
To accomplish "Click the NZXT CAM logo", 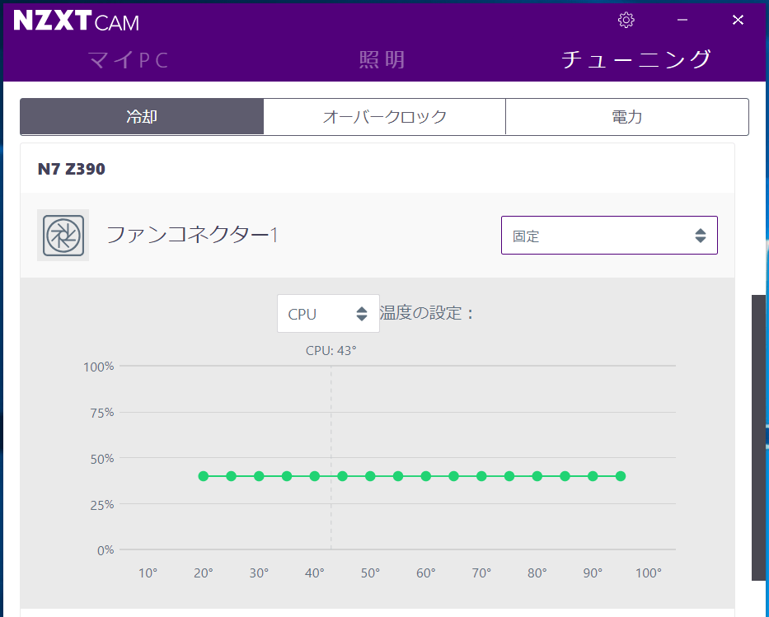I will click(77, 21).
